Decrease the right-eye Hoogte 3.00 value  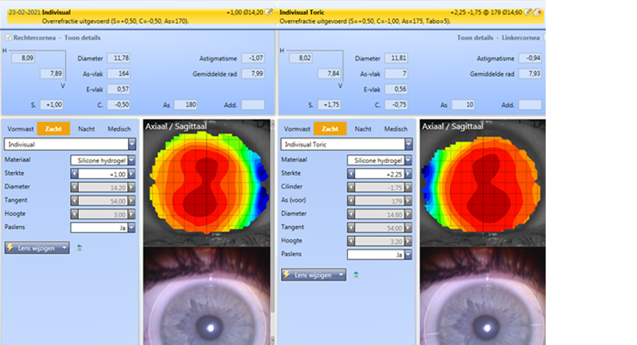pyautogui.click(x=75, y=214)
